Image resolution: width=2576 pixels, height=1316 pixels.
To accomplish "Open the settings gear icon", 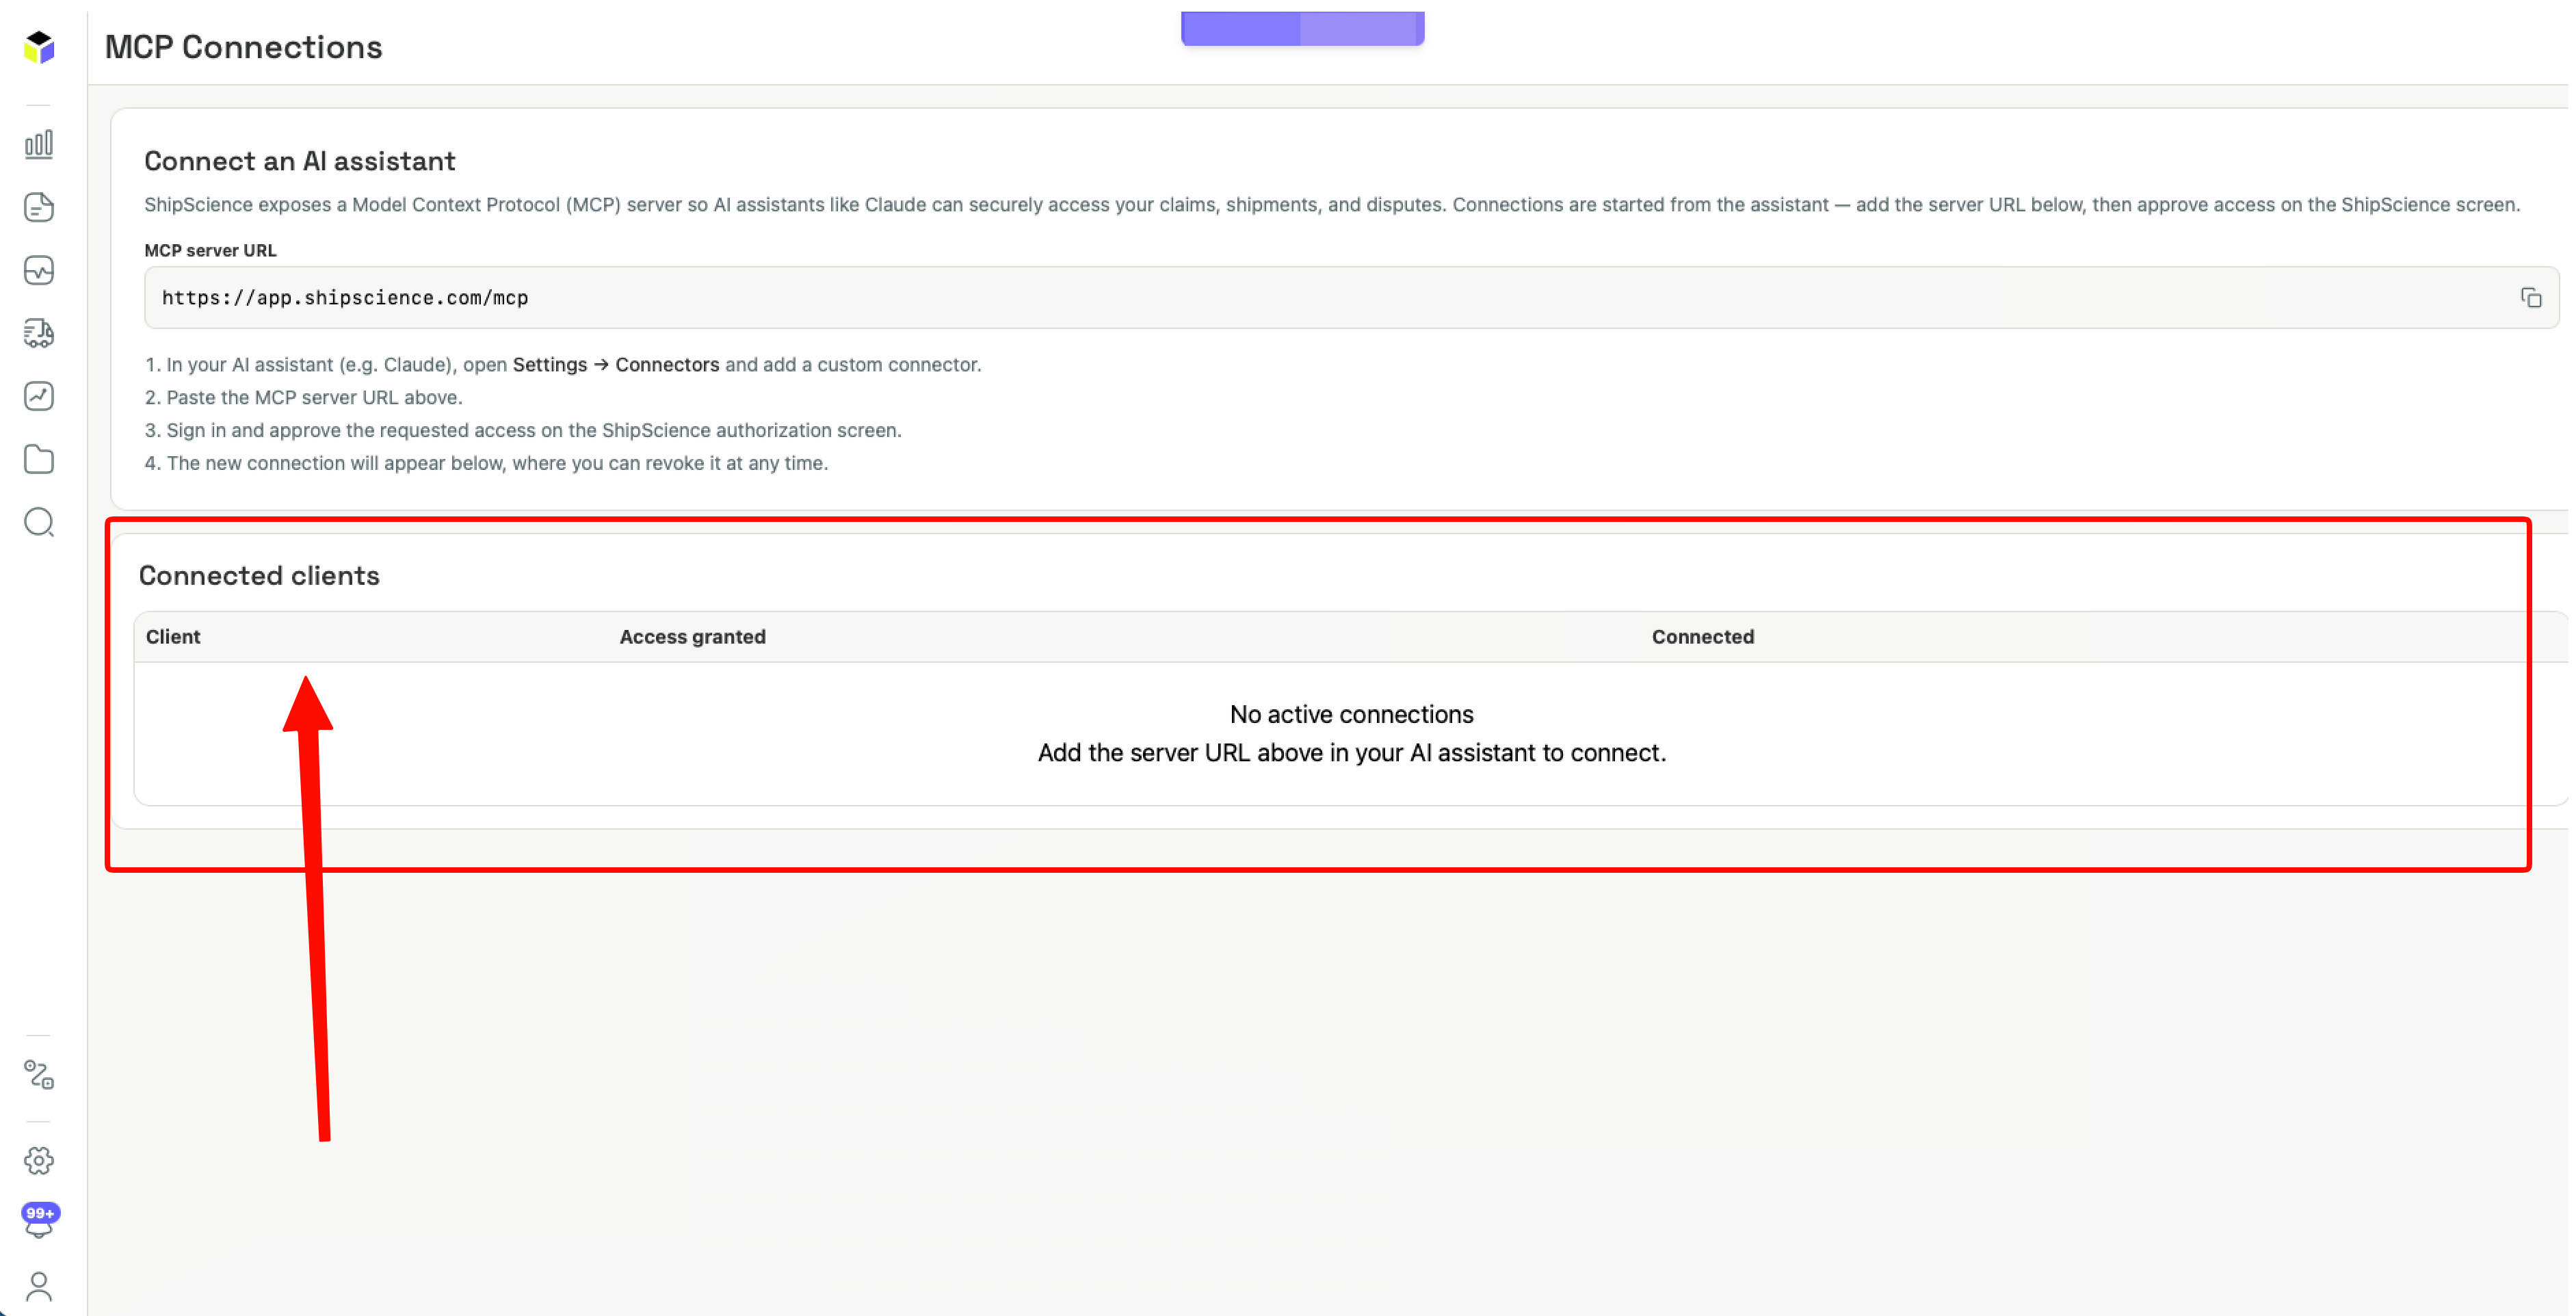I will (39, 1161).
